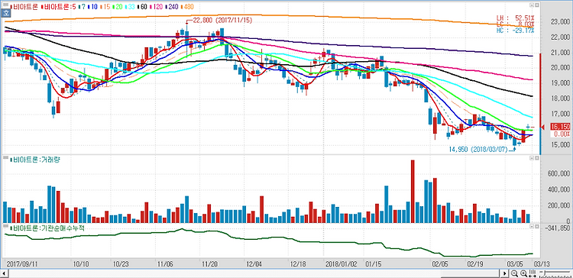Click the bar-spacing adjust icon

click(533, 273)
